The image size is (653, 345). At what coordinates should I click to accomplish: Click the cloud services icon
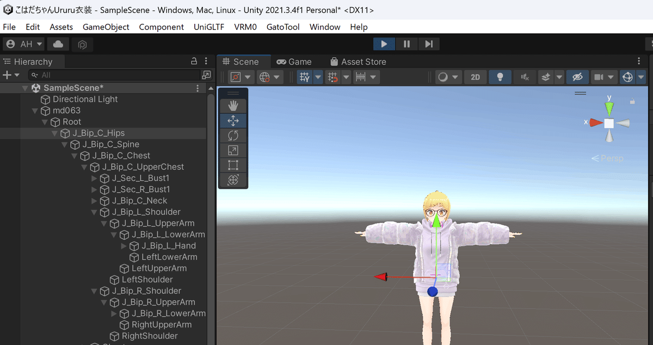pos(58,44)
